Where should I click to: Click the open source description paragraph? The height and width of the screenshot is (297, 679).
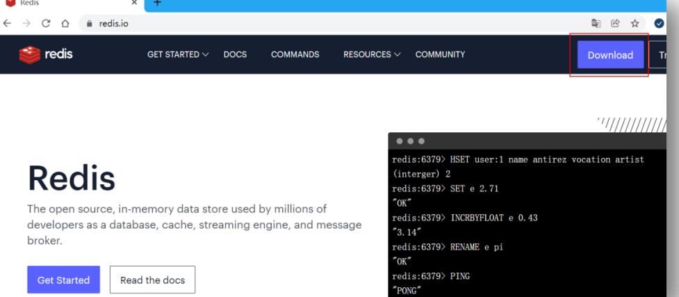pyautogui.click(x=195, y=225)
